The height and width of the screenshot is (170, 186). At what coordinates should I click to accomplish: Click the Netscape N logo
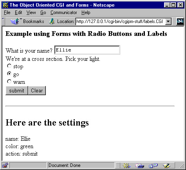click(x=180, y=21)
